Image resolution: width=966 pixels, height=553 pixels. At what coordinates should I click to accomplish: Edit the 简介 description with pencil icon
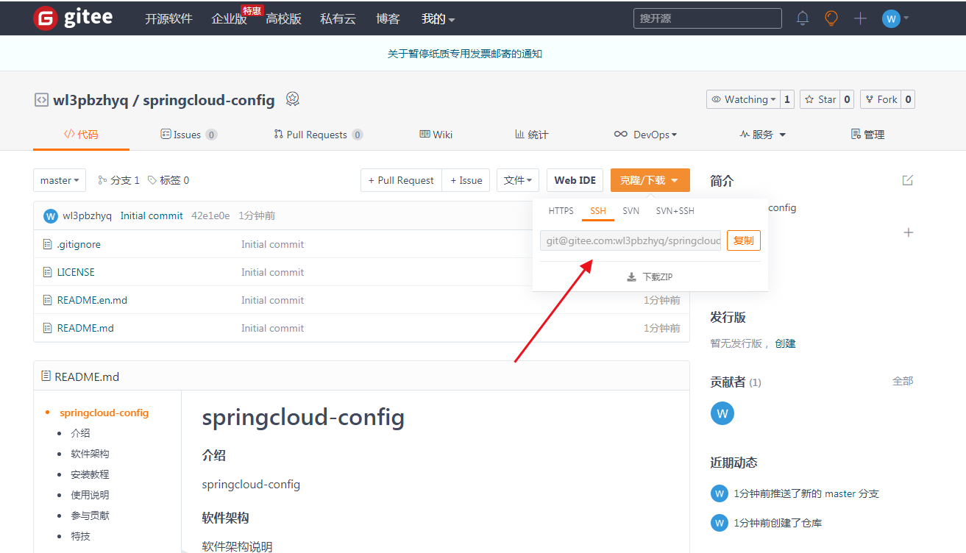tap(908, 180)
